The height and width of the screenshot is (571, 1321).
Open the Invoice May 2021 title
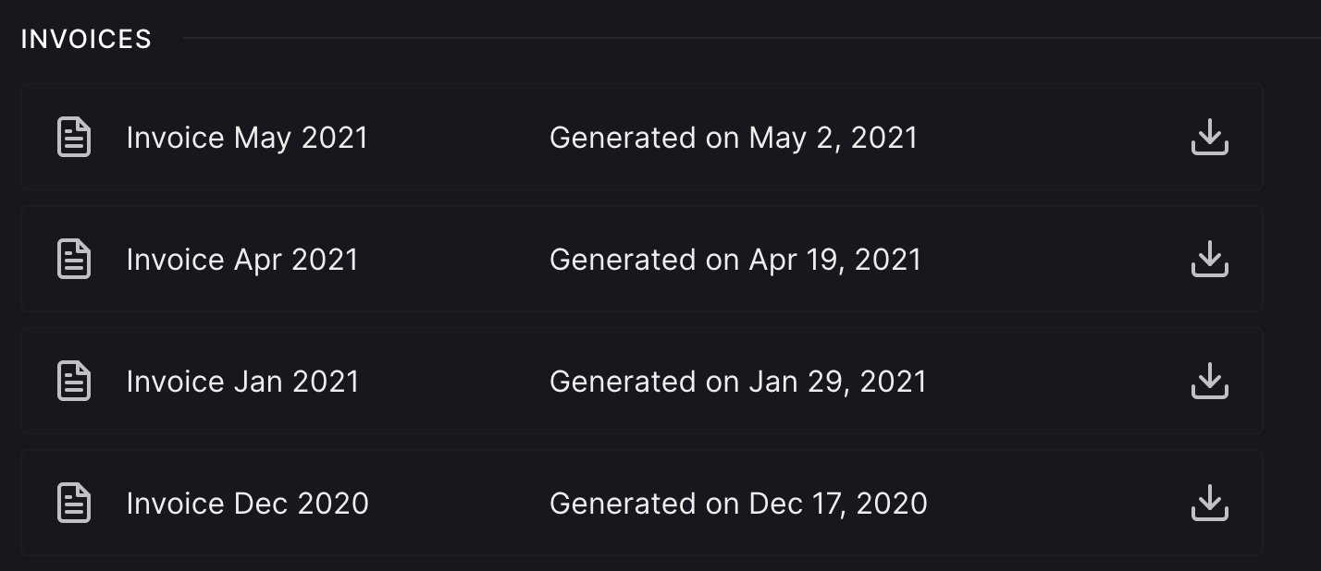(247, 138)
